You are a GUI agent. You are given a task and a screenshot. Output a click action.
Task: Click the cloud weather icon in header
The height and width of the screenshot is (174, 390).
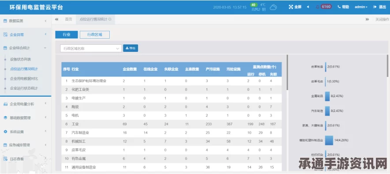point(273,7)
